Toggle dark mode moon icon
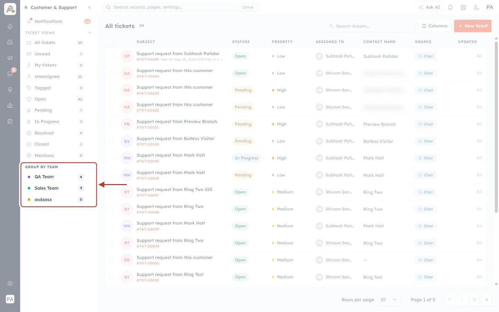 click(476, 7)
